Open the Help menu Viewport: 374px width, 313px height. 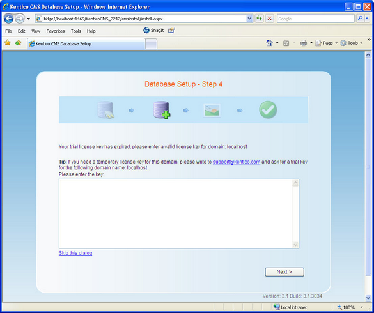[x=91, y=31]
